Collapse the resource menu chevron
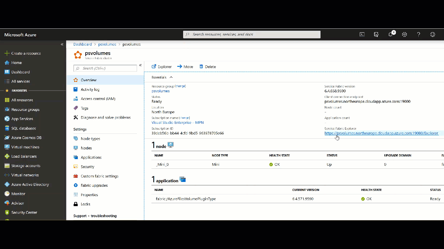This screenshot has width=444, height=249. click(140, 65)
